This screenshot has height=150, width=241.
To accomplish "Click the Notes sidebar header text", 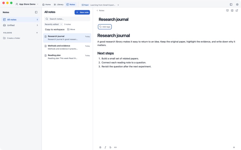I will 6,12.
